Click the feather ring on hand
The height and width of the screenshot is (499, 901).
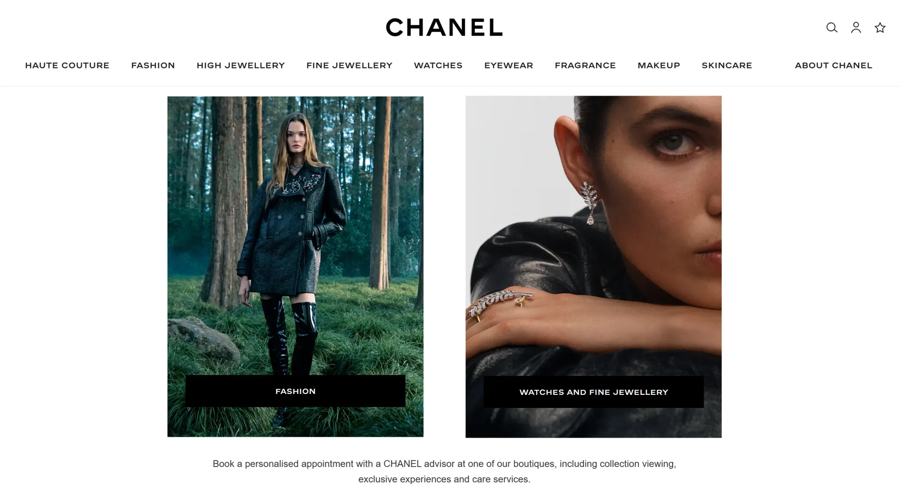pyautogui.click(x=500, y=302)
